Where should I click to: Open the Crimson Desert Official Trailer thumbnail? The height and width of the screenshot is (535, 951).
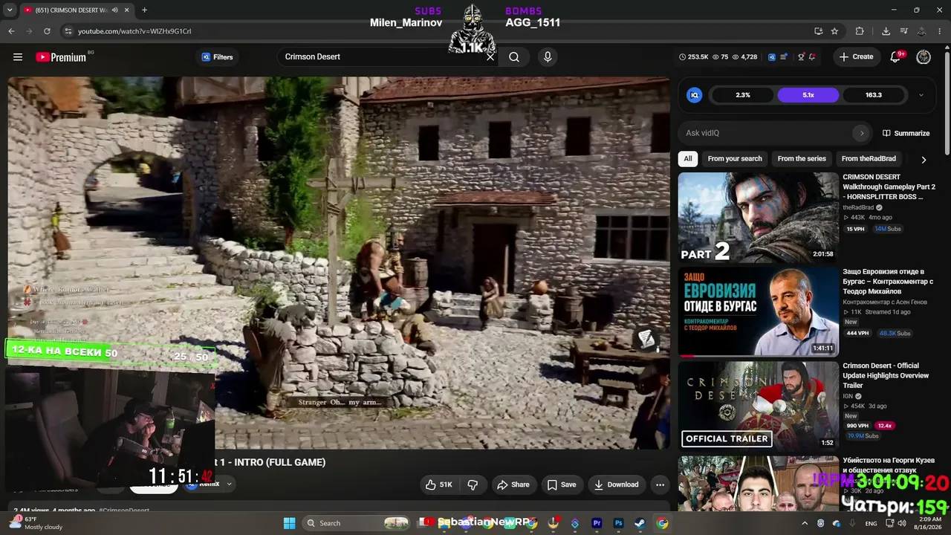click(758, 406)
